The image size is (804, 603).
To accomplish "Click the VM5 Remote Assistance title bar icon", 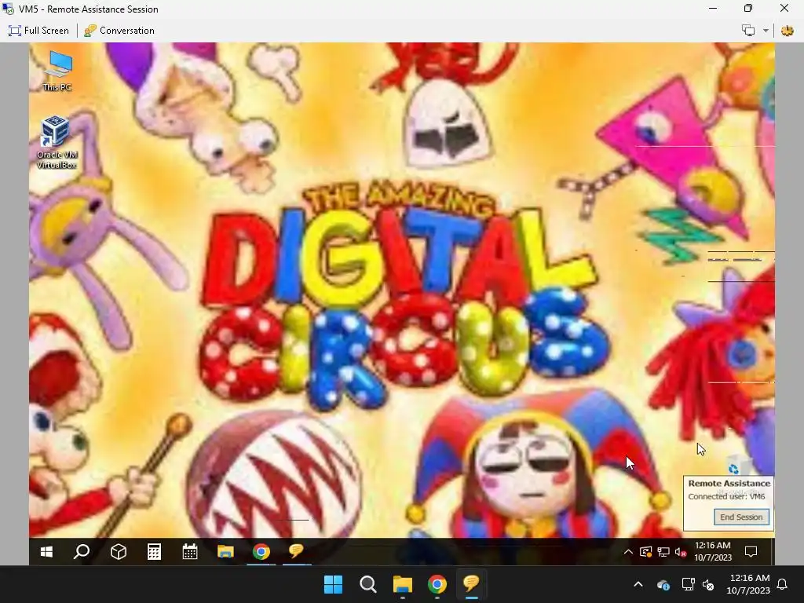I will tap(8, 9).
